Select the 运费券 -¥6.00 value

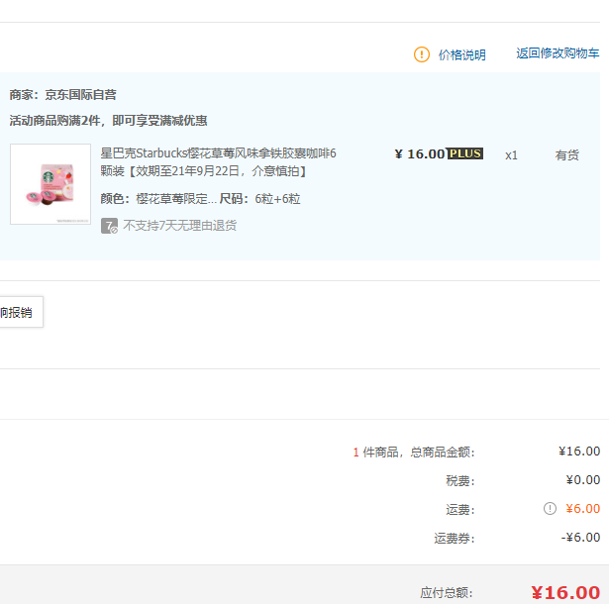click(x=580, y=538)
